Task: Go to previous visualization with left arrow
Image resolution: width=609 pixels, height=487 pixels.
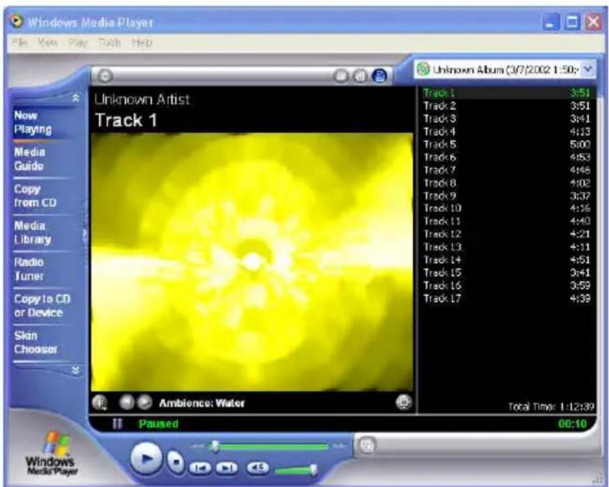Action: 126,402
